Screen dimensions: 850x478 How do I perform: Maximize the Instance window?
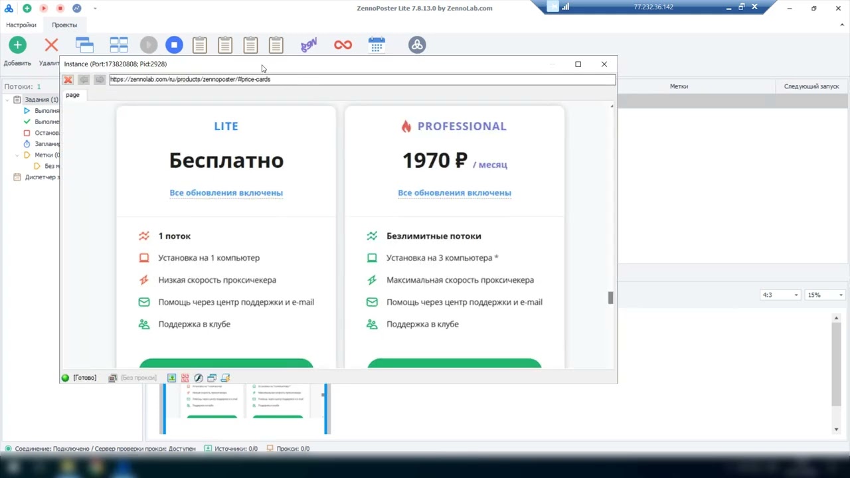[578, 64]
